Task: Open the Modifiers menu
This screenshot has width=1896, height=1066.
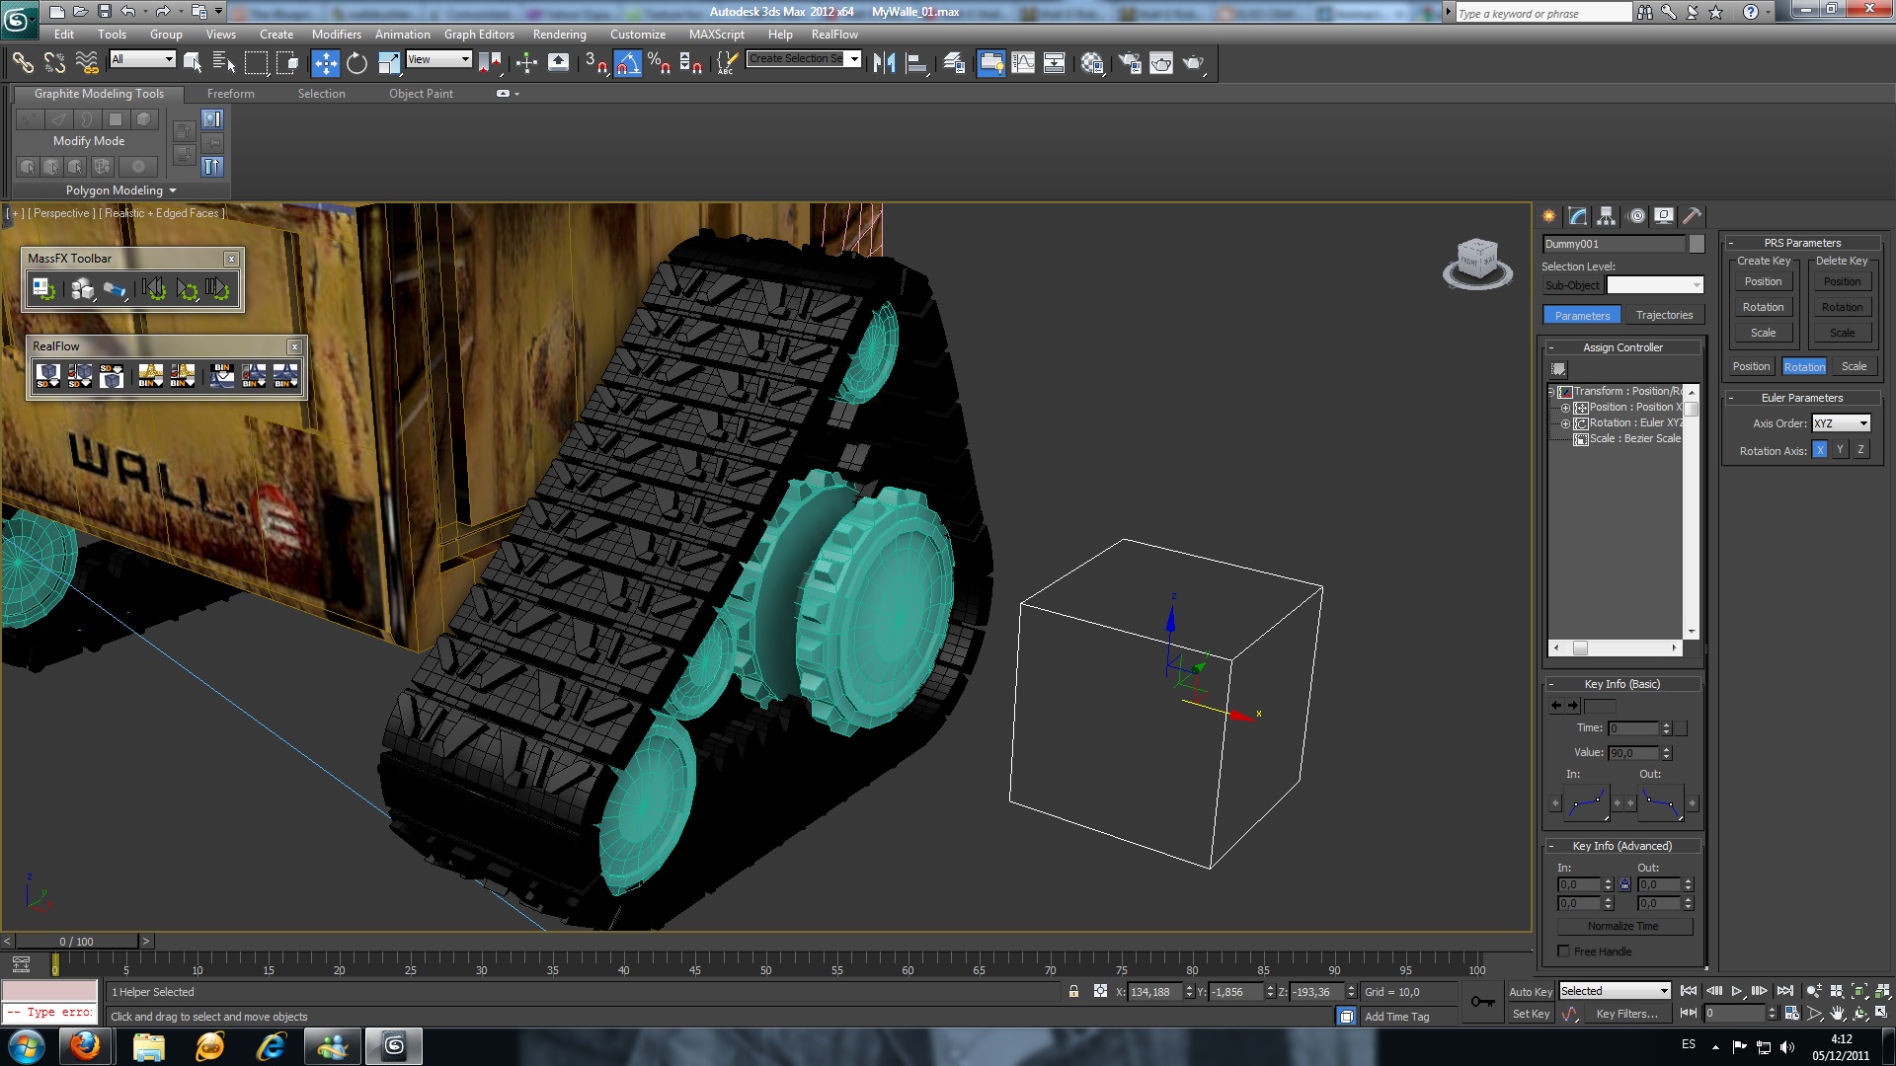Action: [x=336, y=34]
